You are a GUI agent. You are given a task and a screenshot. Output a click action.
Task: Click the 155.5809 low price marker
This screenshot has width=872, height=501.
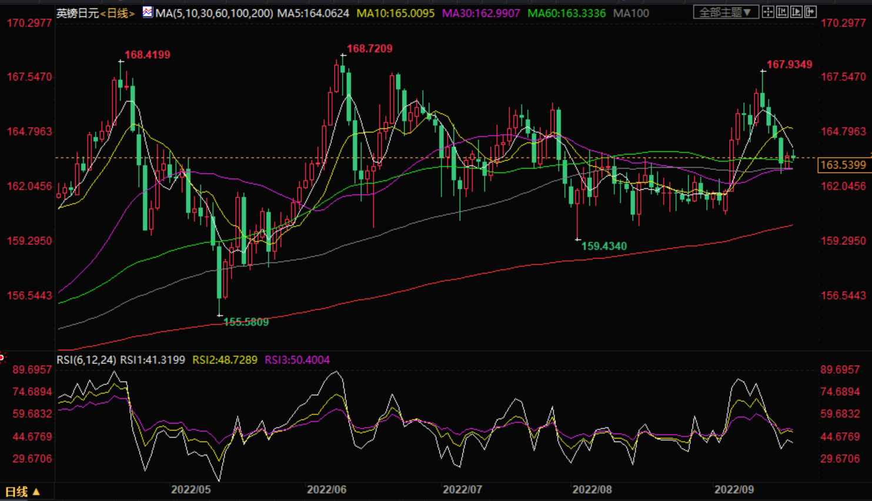pos(246,322)
